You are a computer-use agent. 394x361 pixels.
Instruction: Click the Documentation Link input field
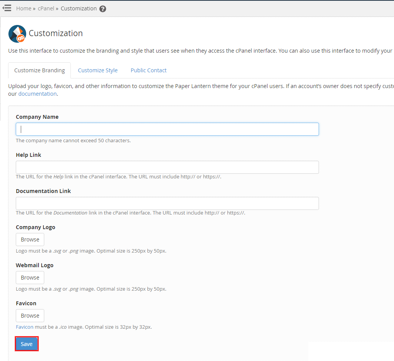click(x=167, y=203)
